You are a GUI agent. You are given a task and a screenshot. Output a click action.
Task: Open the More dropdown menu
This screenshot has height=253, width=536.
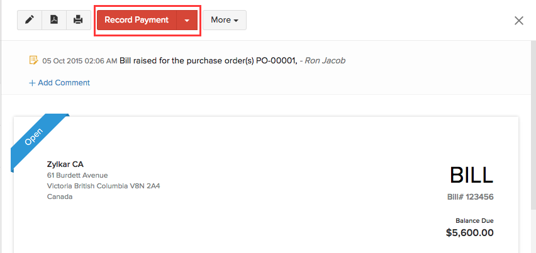(x=225, y=20)
